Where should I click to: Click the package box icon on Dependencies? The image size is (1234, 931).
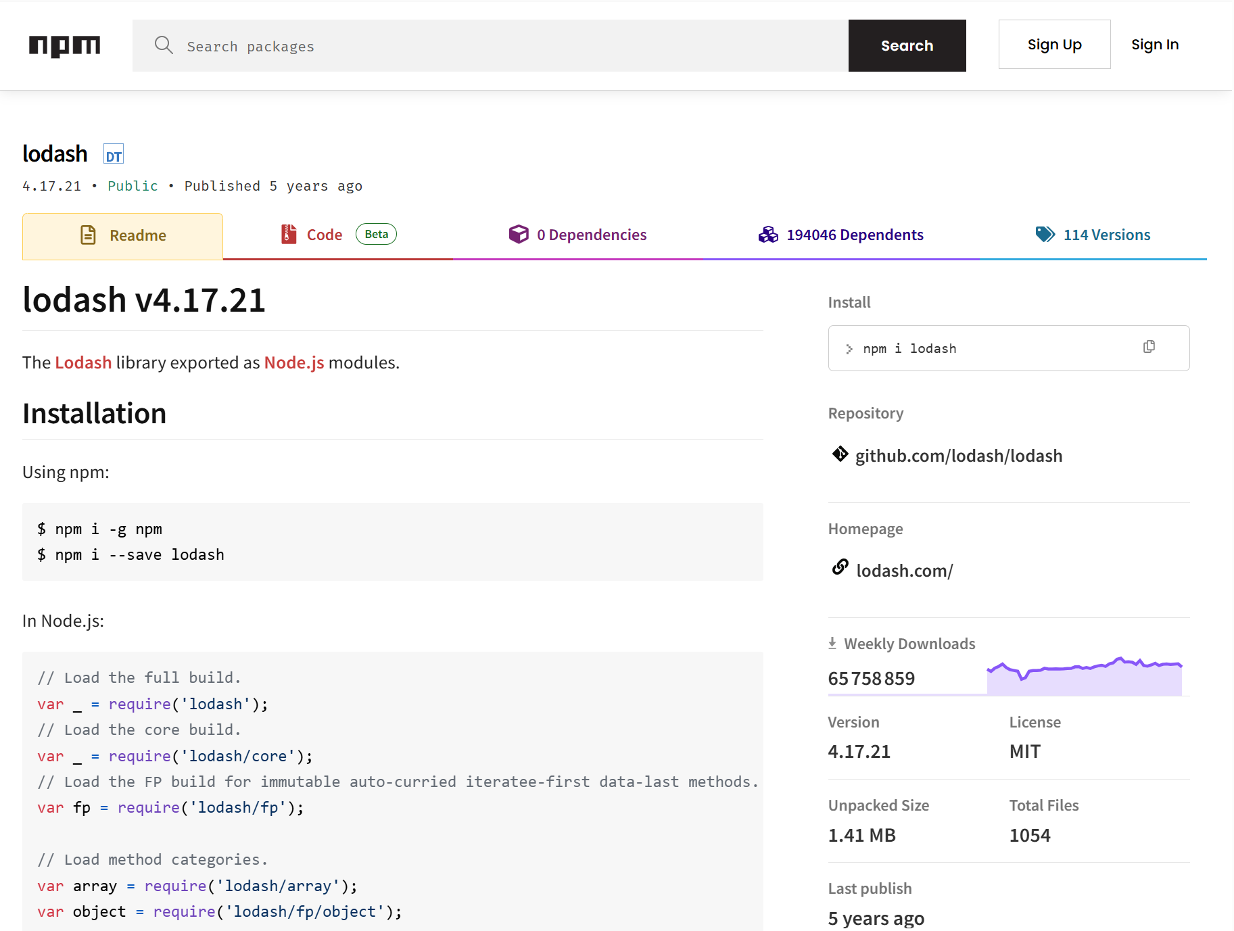point(519,234)
